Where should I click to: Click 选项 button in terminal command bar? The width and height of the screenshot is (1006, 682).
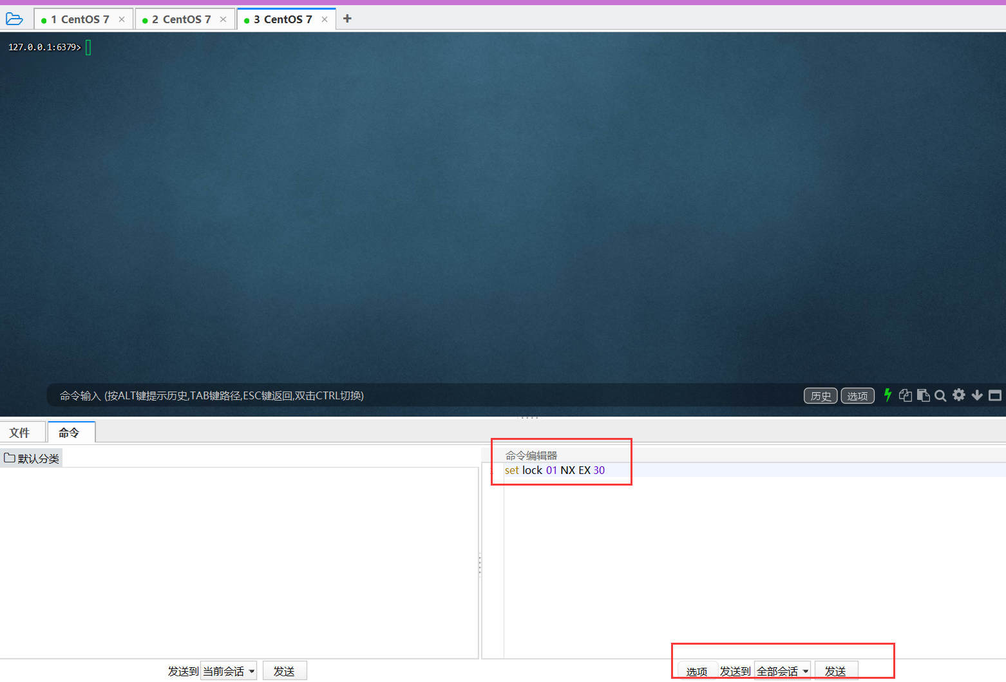point(857,396)
